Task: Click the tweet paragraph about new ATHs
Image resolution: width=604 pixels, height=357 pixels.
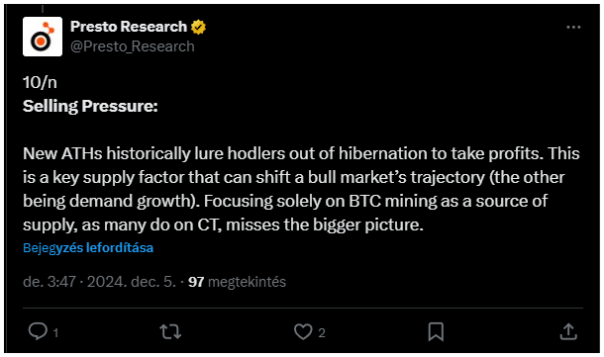Action: coord(301,189)
